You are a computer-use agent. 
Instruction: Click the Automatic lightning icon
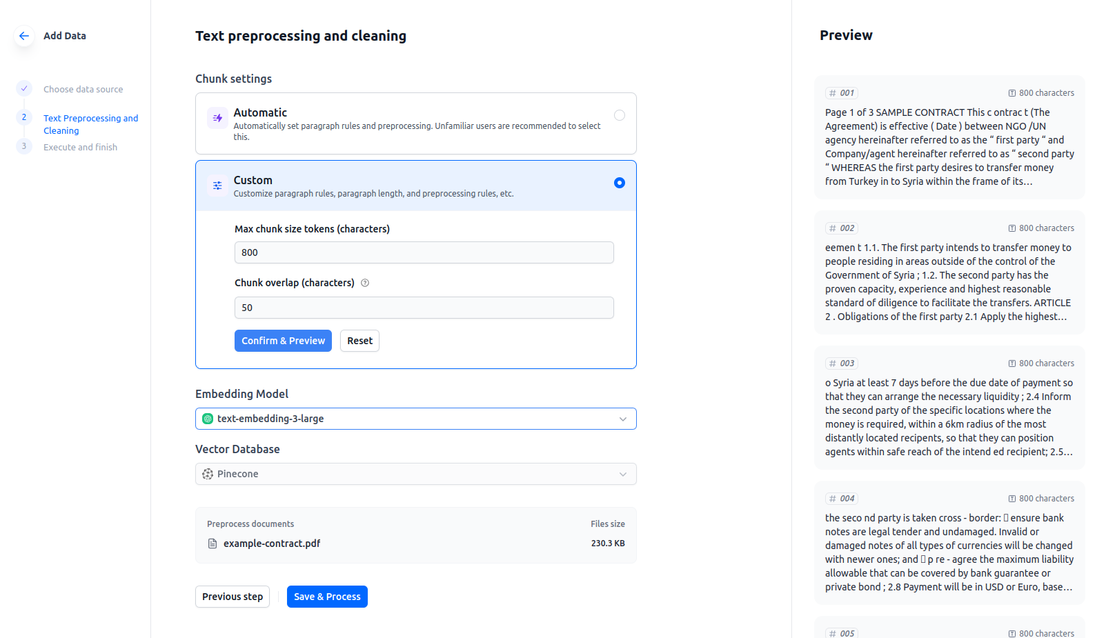(x=217, y=118)
